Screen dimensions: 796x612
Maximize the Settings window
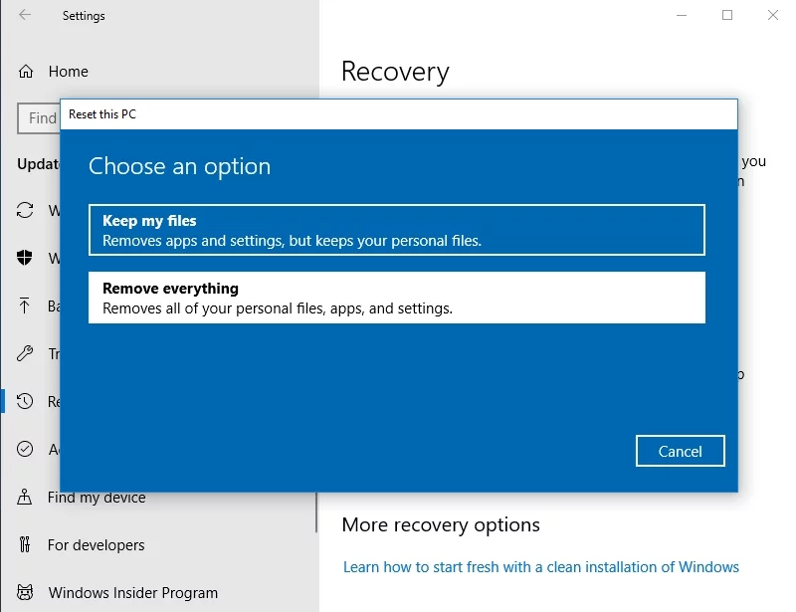pyautogui.click(x=727, y=16)
